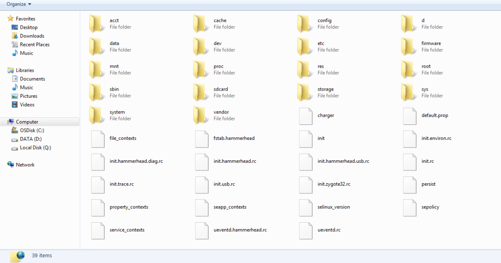Open Recent Places in Favorites
This screenshot has height=263, width=501.
[x=34, y=45]
